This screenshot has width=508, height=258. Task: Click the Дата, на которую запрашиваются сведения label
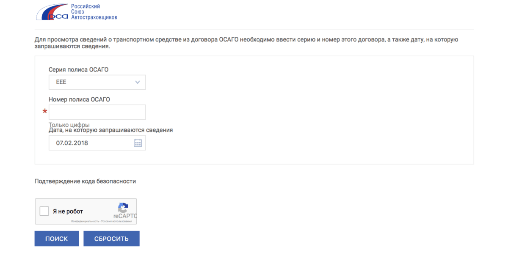click(x=111, y=130)
